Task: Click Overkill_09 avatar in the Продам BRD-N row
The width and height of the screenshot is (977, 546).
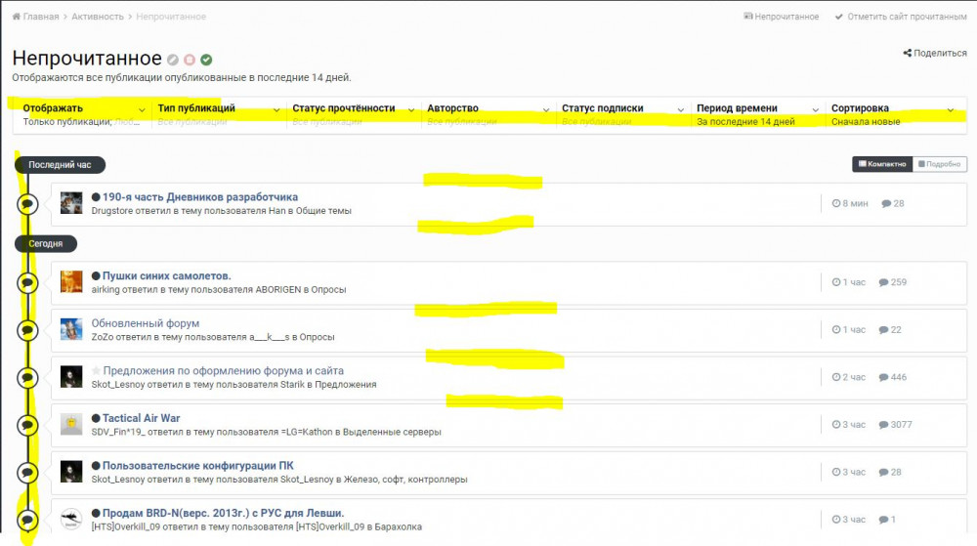Action: tap(71, 519)
